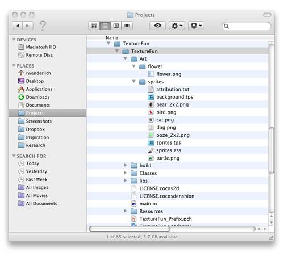Select bear_2x2.png file icon
Image resolution: width=284 pixels, height=256 pixels.
click(151, 104)
